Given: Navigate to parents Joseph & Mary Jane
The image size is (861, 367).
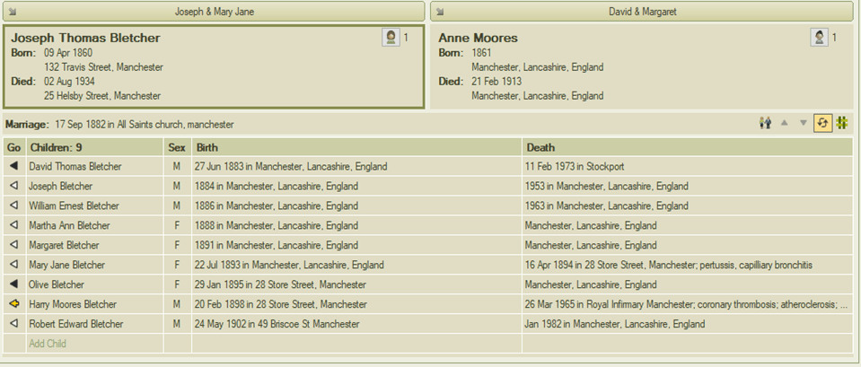Looking at the screenshot, I should (x=214, y=12).
